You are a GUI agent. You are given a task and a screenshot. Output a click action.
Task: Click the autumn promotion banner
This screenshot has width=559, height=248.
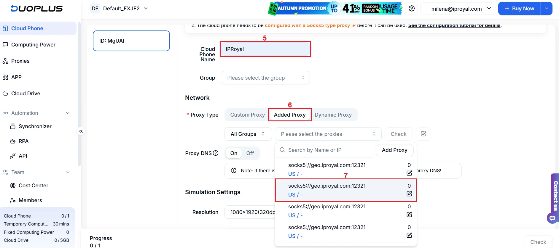tap(335, 9)
